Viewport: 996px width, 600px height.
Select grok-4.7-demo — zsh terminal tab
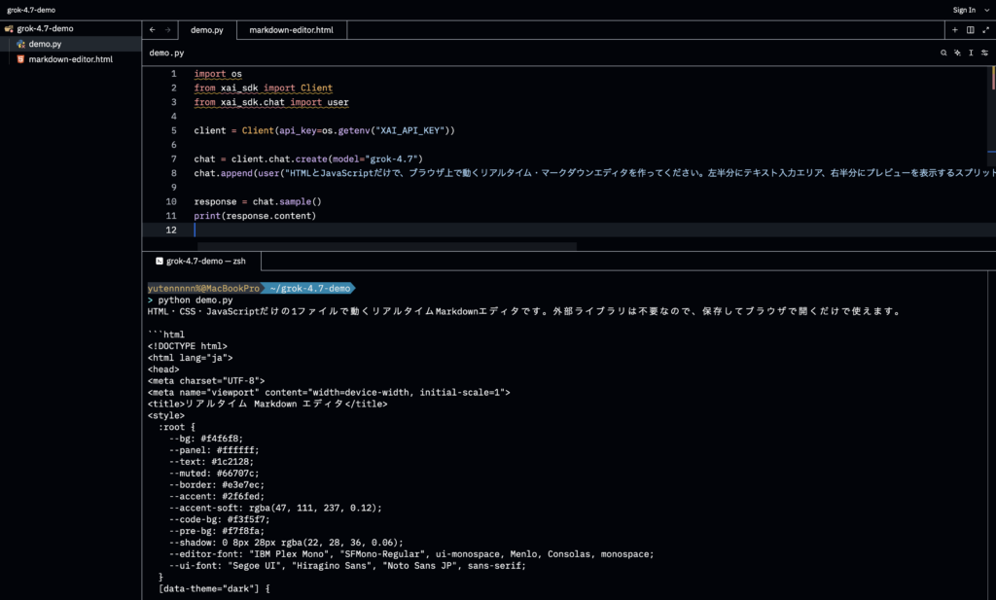pos(201,261)
